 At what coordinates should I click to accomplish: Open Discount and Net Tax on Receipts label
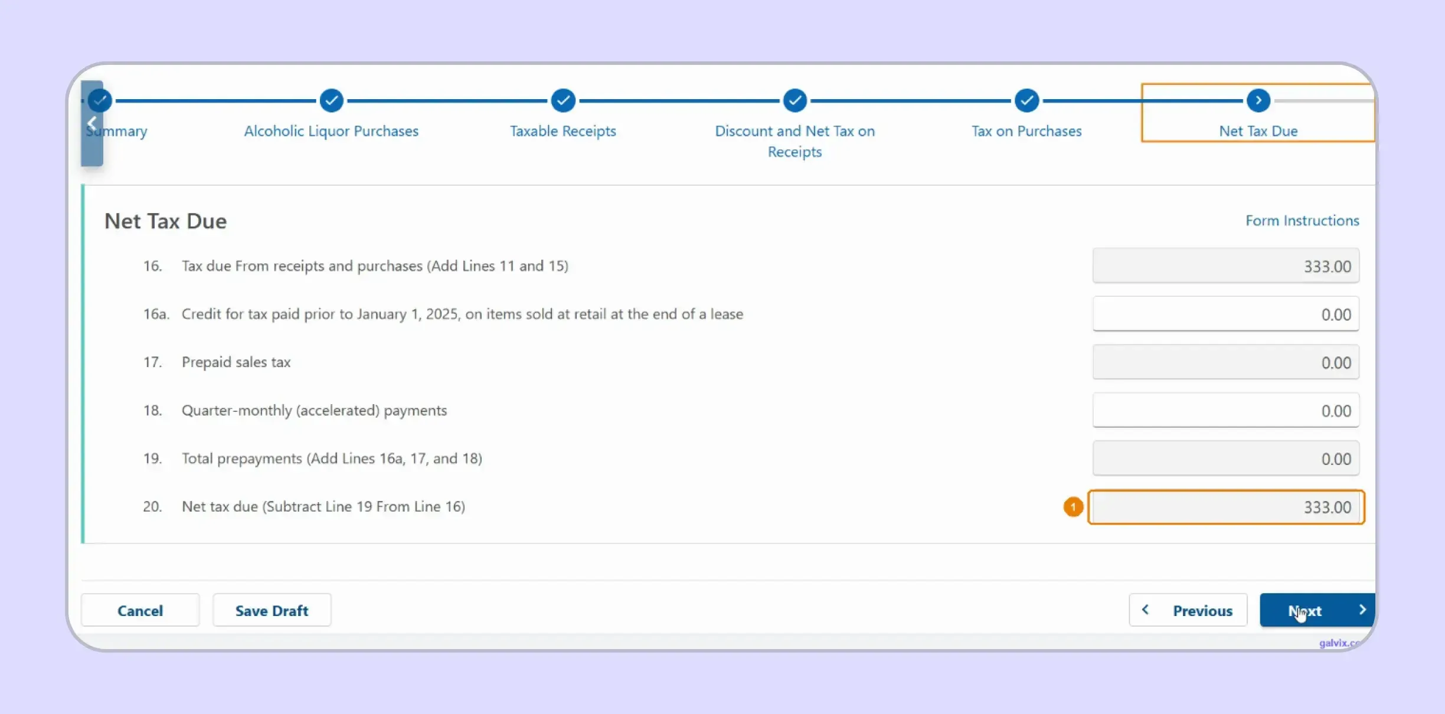[x=795, y=141]
